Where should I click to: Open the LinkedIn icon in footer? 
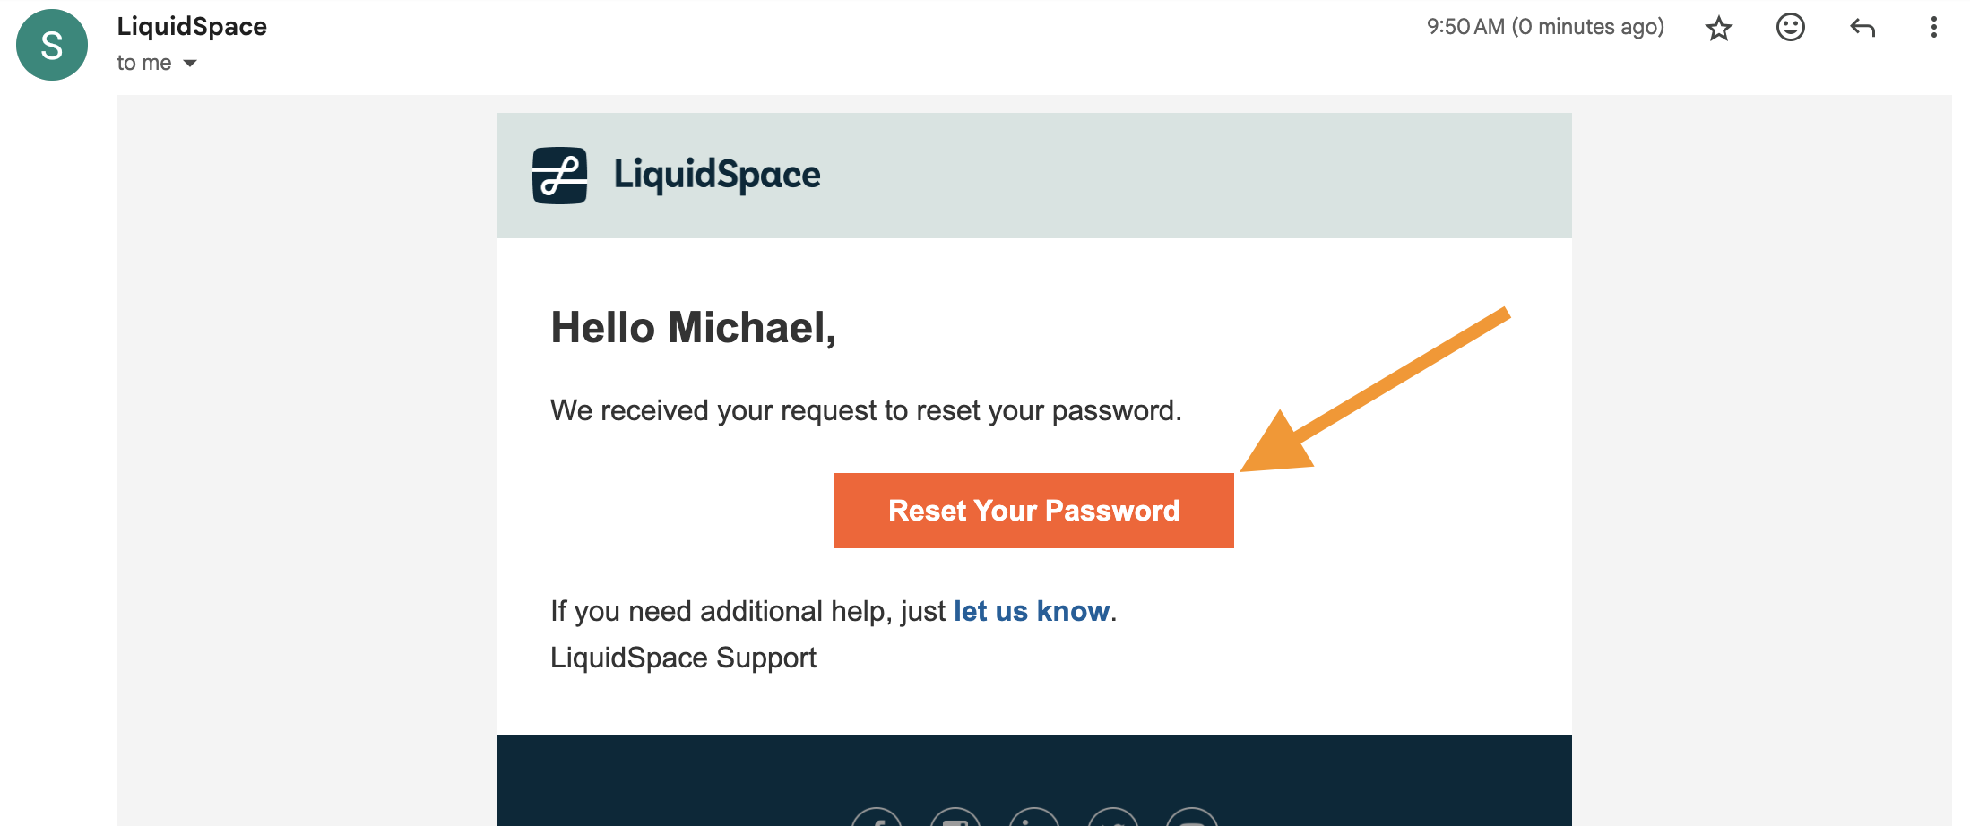[1034, 817]
